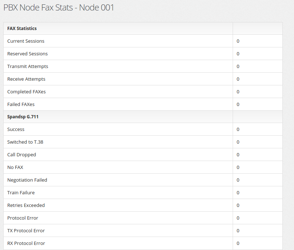
Task: Select the Completed FAXes row
Action: [x=143, y=92]
